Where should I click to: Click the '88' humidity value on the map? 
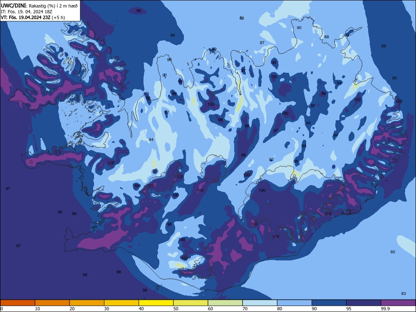[327, 37]
